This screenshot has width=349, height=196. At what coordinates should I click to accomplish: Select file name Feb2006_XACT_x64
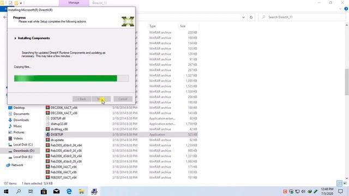[64, 167]
